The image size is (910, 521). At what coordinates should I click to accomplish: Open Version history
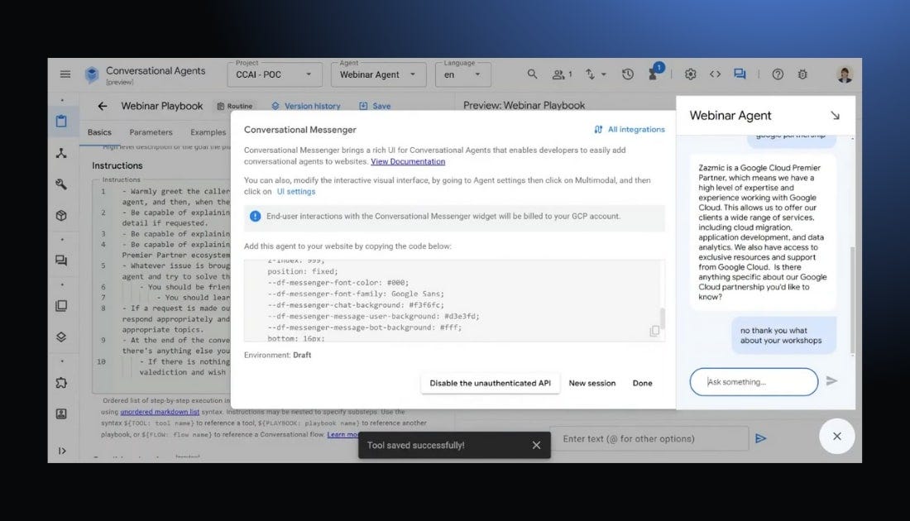click(306, 106)
